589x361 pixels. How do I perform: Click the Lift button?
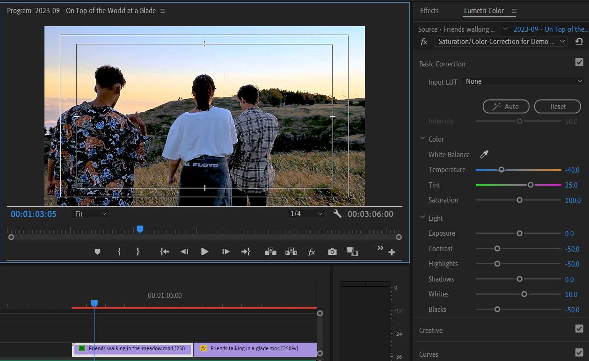(x=270, y=252)
